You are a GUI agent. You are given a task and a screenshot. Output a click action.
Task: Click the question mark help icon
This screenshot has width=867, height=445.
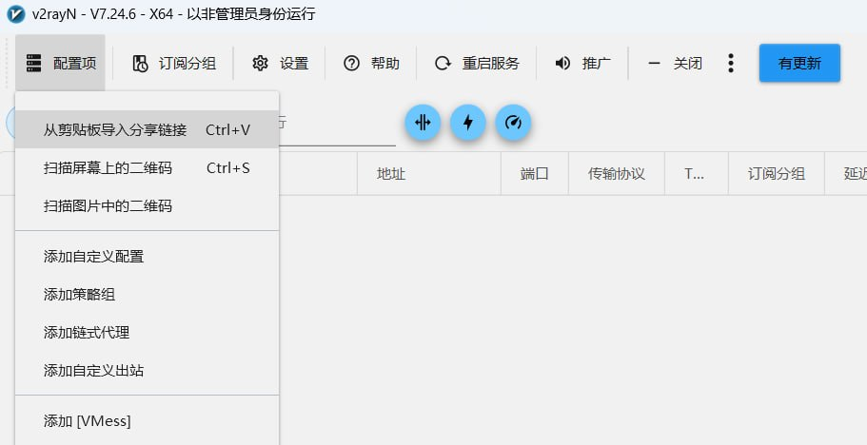pyautogui.click(x=351, y=63)
